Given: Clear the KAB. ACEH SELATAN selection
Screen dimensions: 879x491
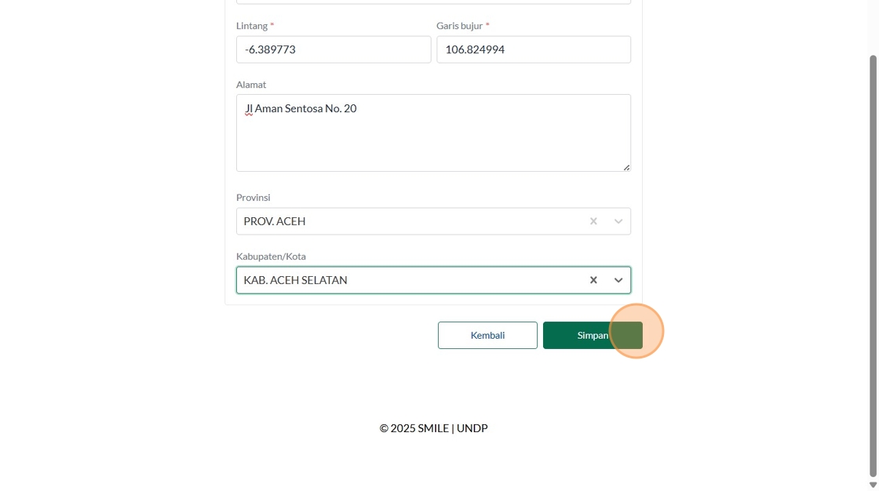Looking at the screenshot, I should click(593, 280).
